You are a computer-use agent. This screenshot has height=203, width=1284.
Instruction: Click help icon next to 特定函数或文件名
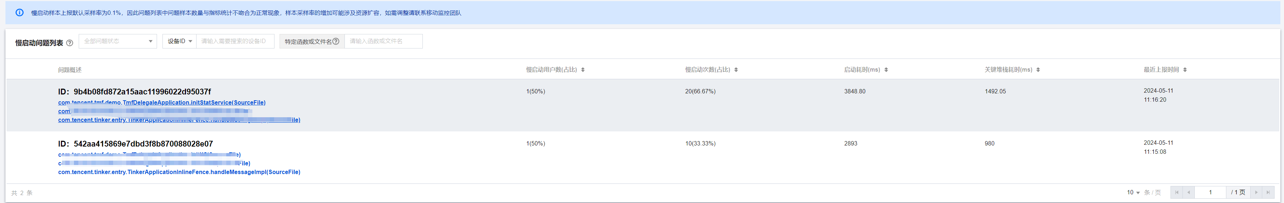(336, 41)
